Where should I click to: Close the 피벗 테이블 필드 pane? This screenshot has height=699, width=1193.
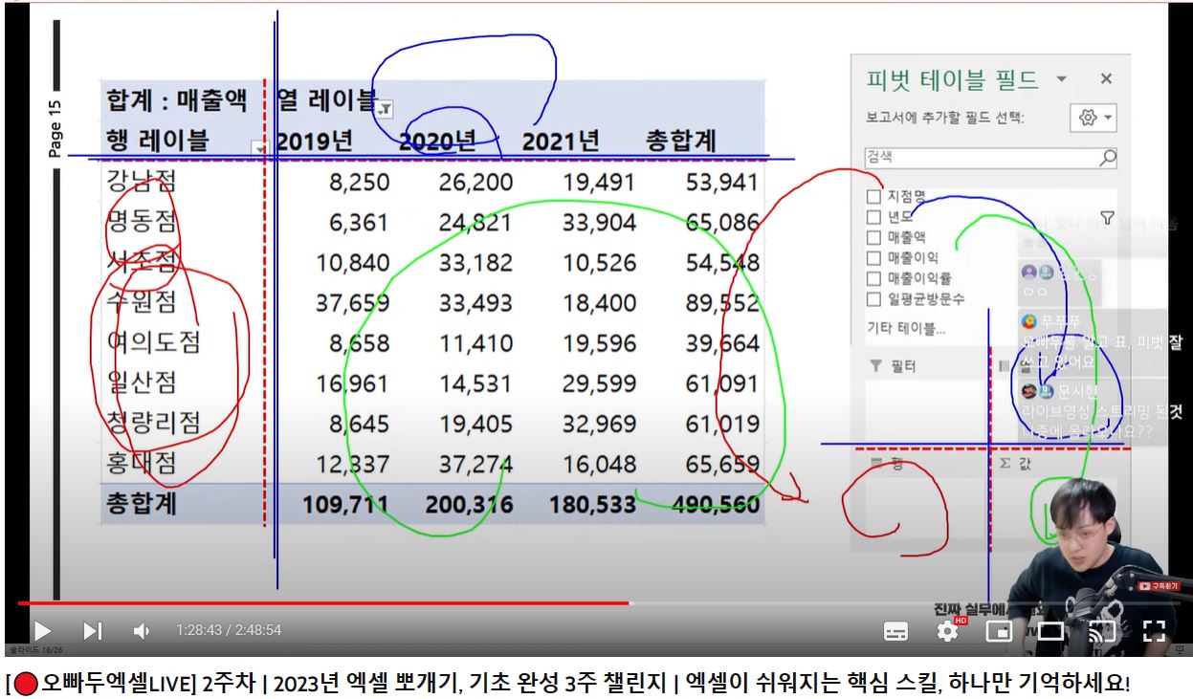click(1106, 79)
